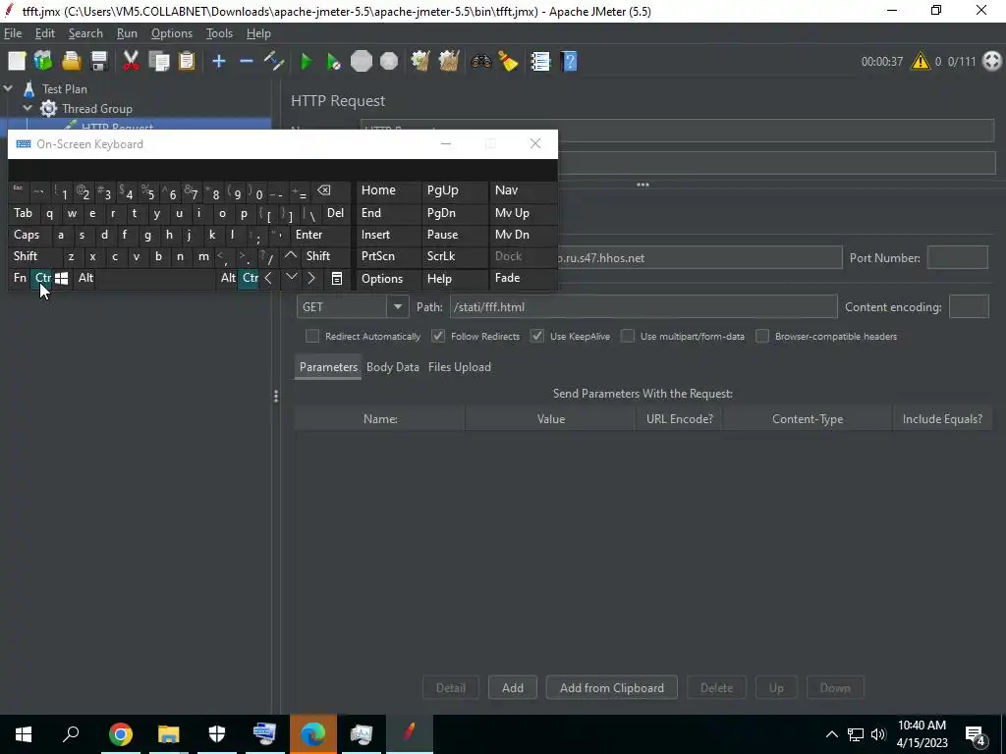This screenshot has height=754, width=1006.
Task: Open the Options menu
Action: coord(171,33)
